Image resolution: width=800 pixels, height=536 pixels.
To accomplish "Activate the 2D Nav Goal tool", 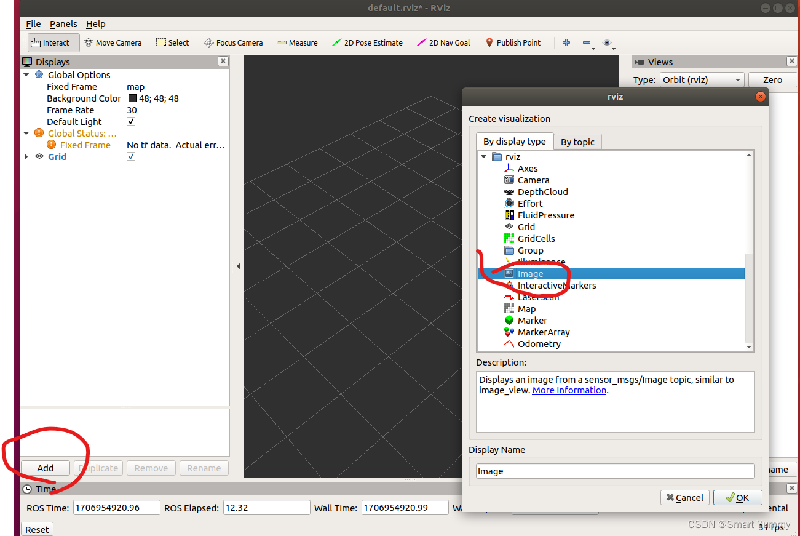I will [443, 42].
